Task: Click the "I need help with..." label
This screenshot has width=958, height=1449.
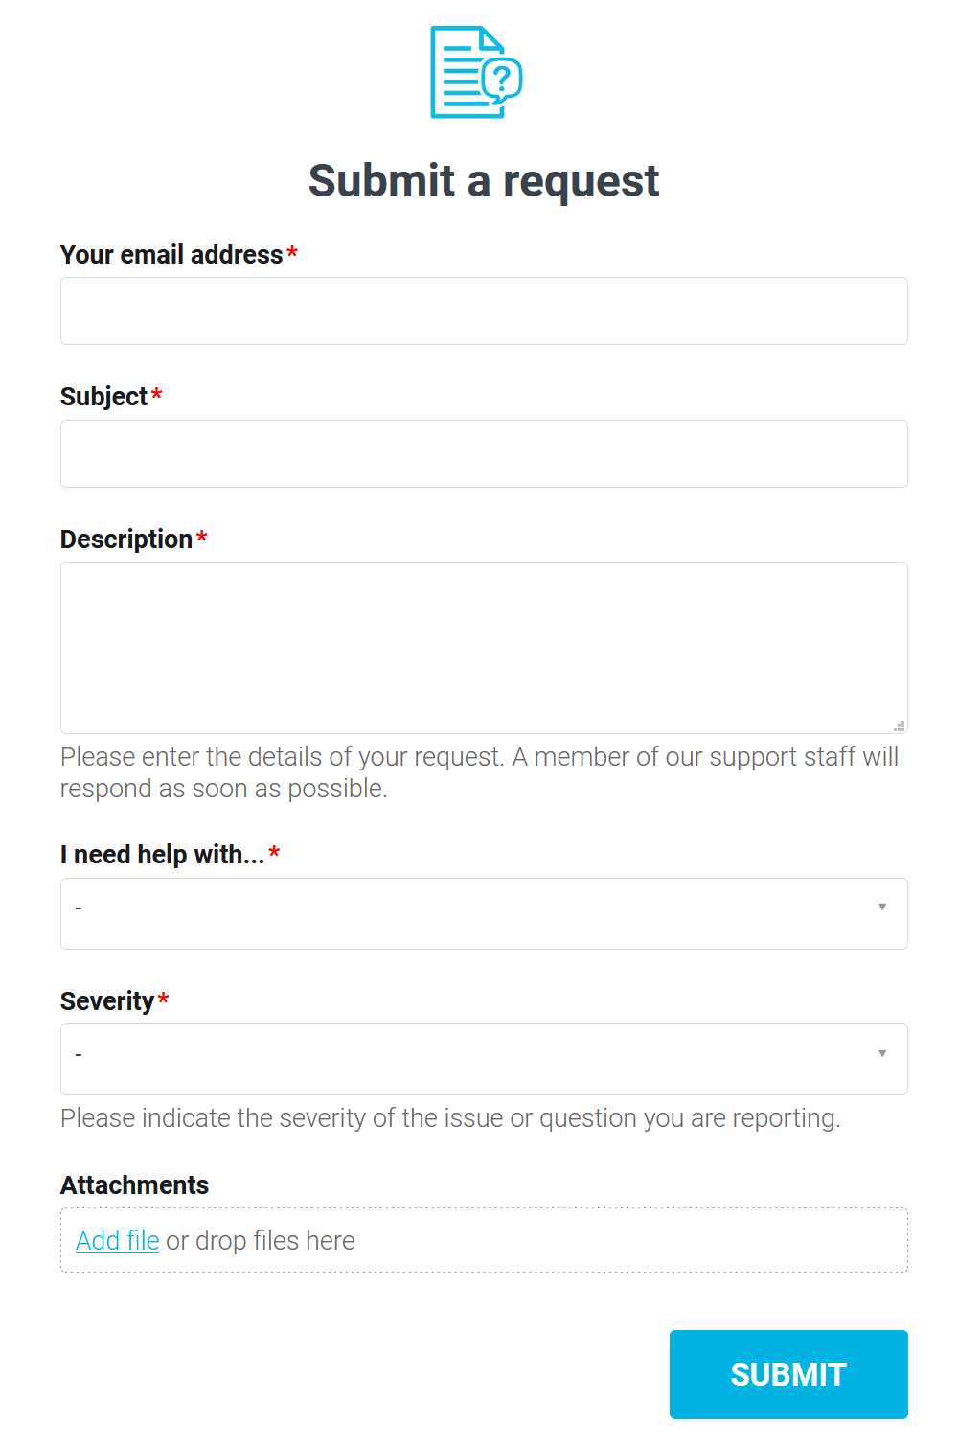Action: tap(162, 855)
